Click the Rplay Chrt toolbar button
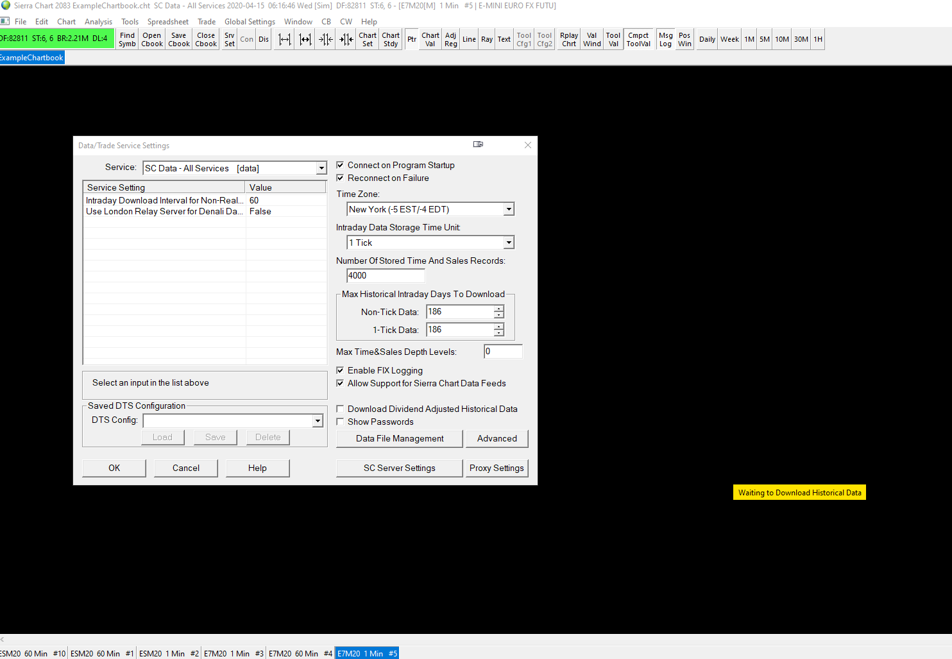 [569, 40]
